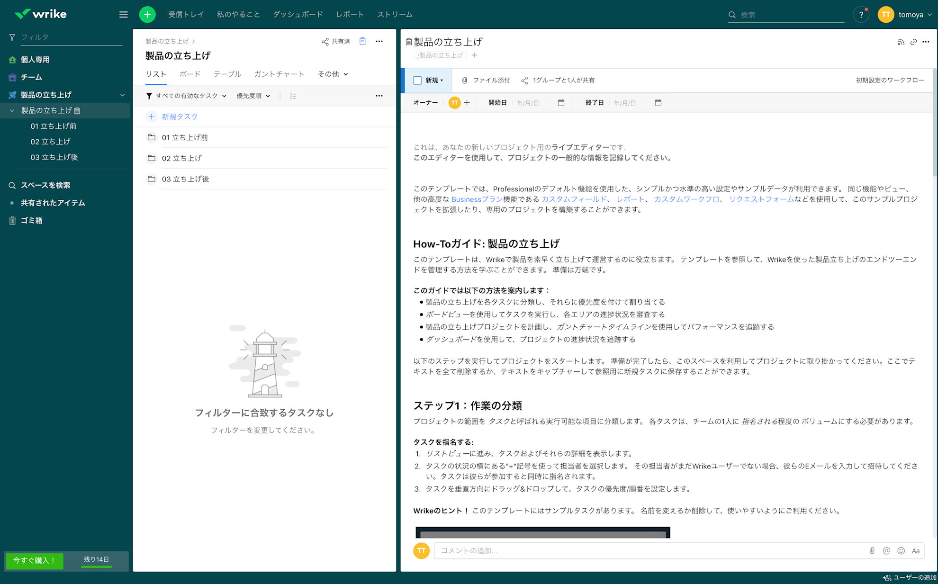Viewport: 938px width, 584px height.
Task: Click the 検索 search field
Action: coord(786,15)
